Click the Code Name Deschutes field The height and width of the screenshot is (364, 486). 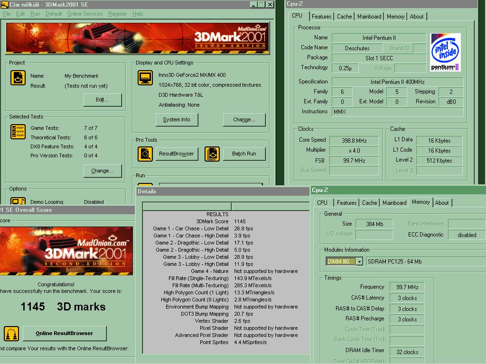coord(357,48)
